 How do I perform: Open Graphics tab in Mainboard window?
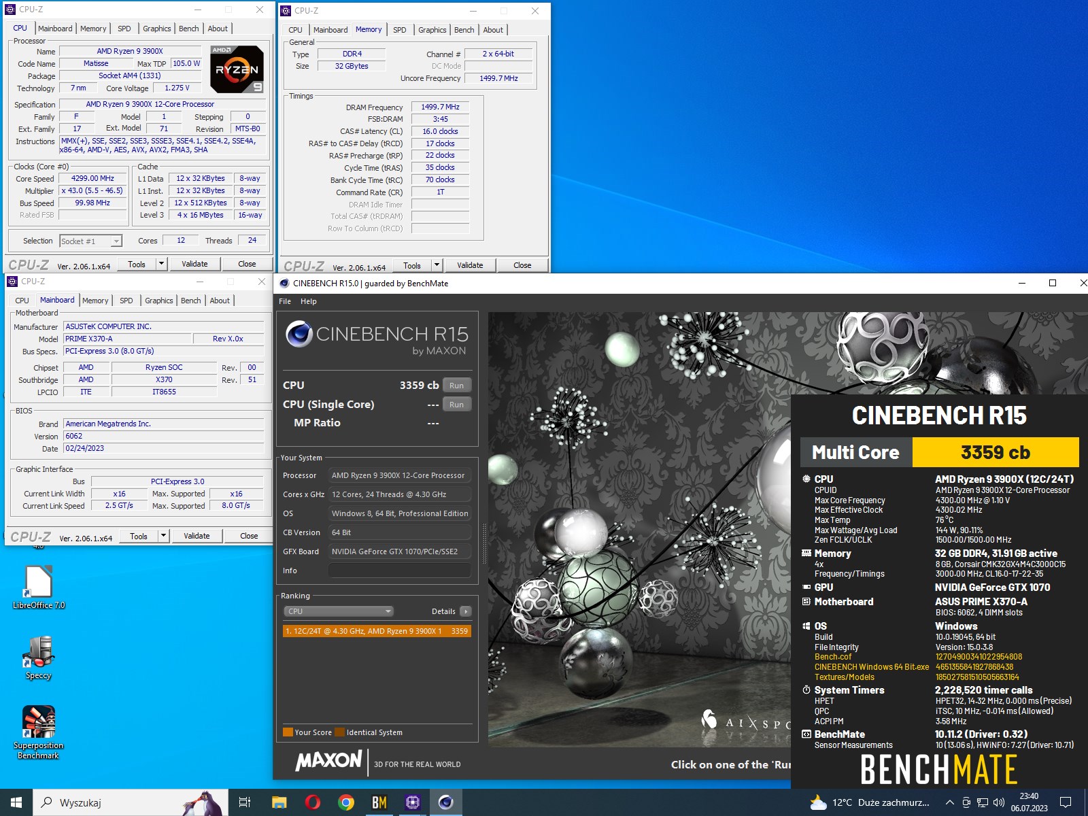pyautogui.click(x=159, y=301)
